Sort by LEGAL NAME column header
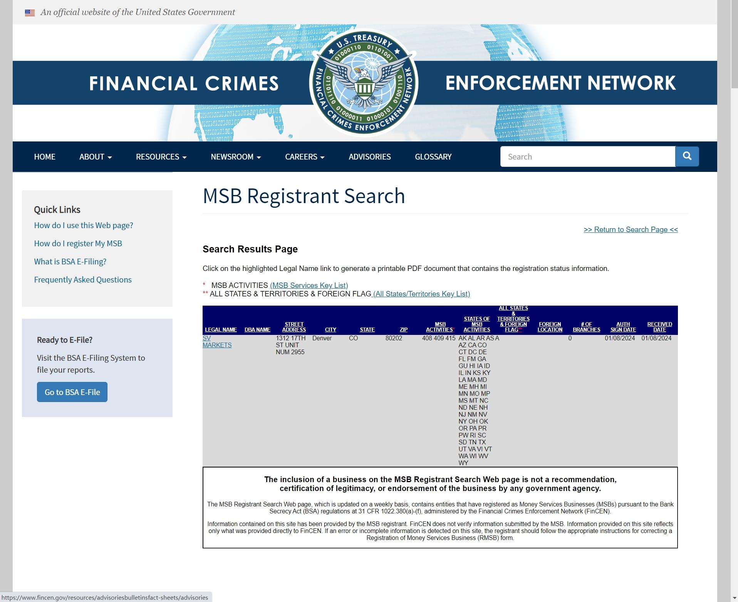This screenshot has height=602, width=738. point(221,330)
